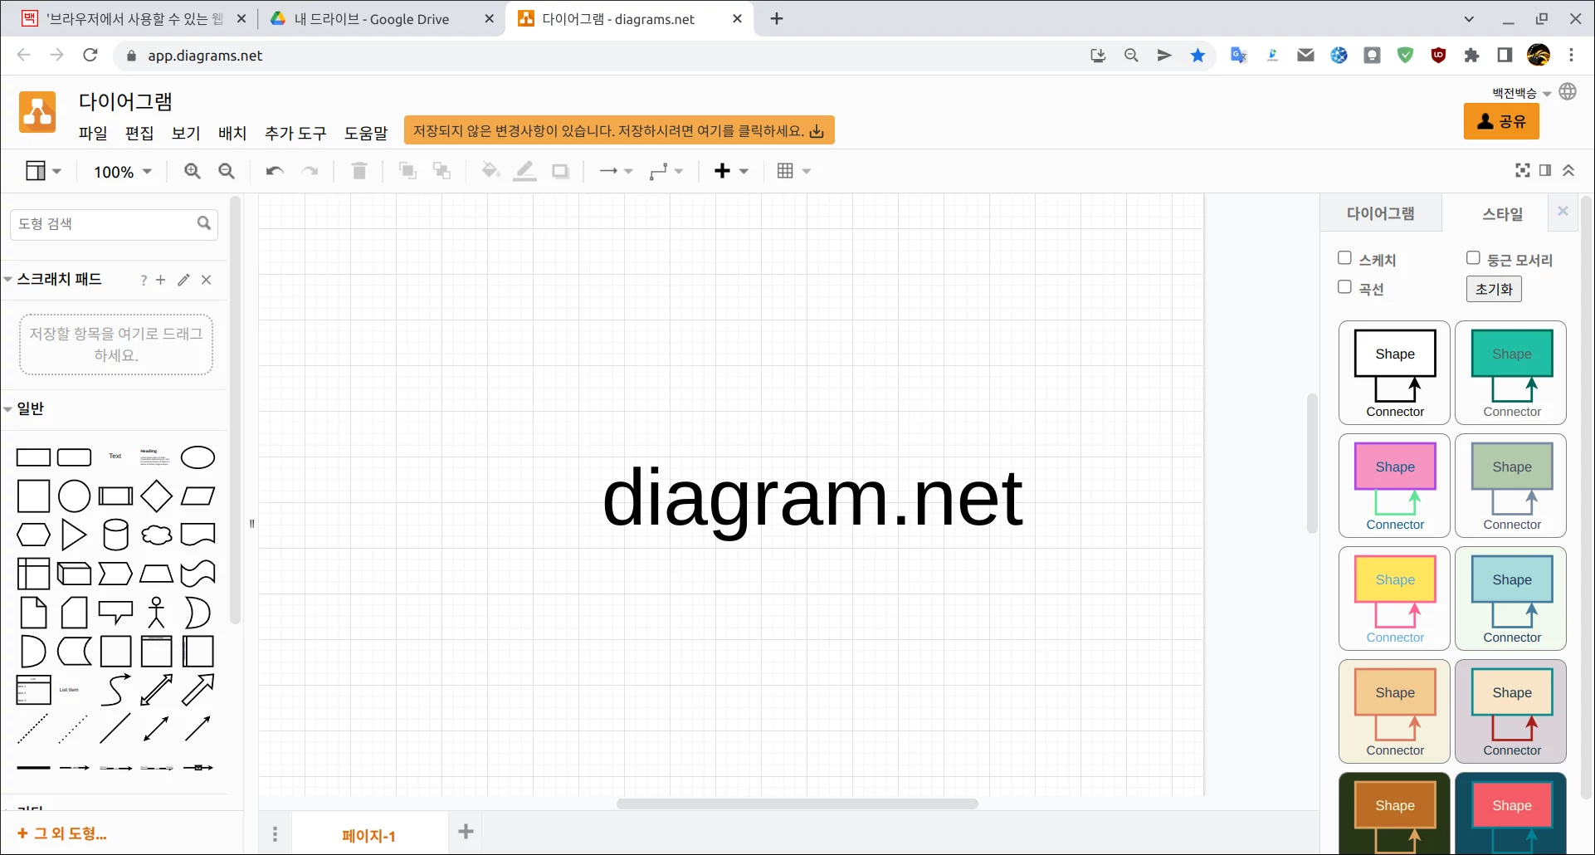Image resolution: width=1595 pixels, height=855 pixels.
Task: Open the 편집 menu
Action: point(139,133)
